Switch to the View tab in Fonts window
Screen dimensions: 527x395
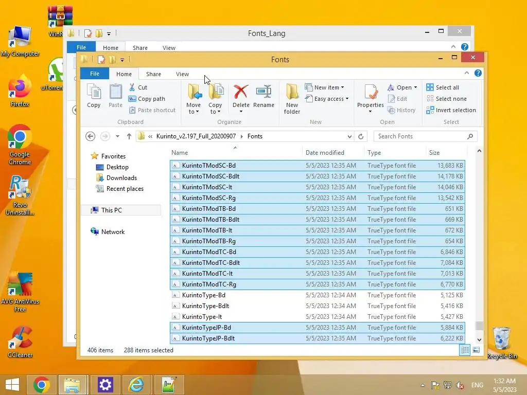[183, 74]
